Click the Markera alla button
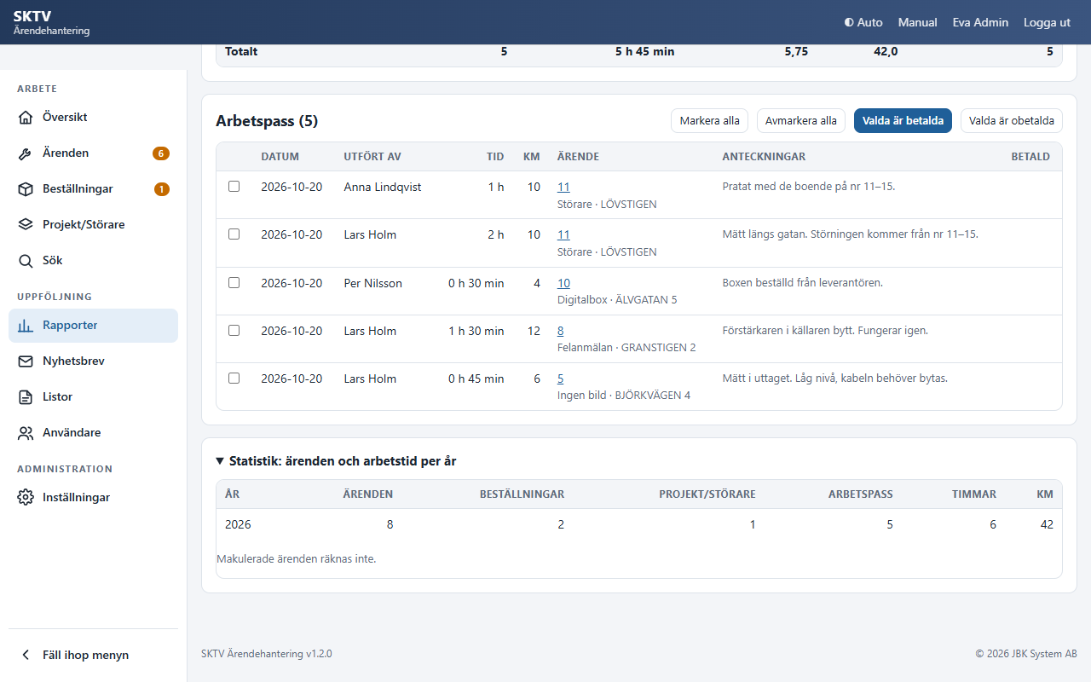Viewport: 1091px width, 682px height. click(x=709, y=121)
